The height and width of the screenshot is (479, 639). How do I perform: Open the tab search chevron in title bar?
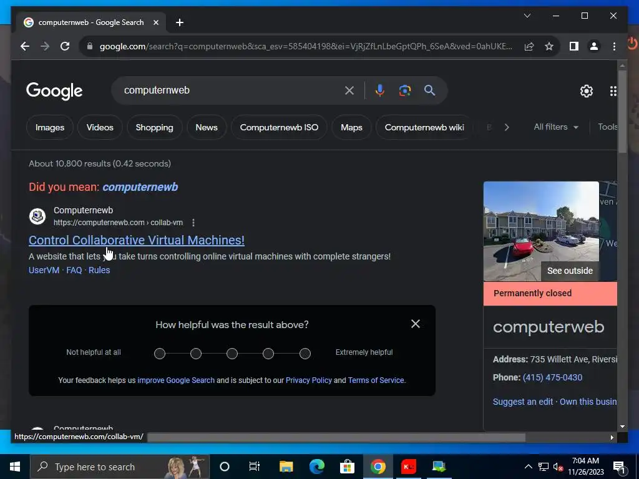click(527, 16)
